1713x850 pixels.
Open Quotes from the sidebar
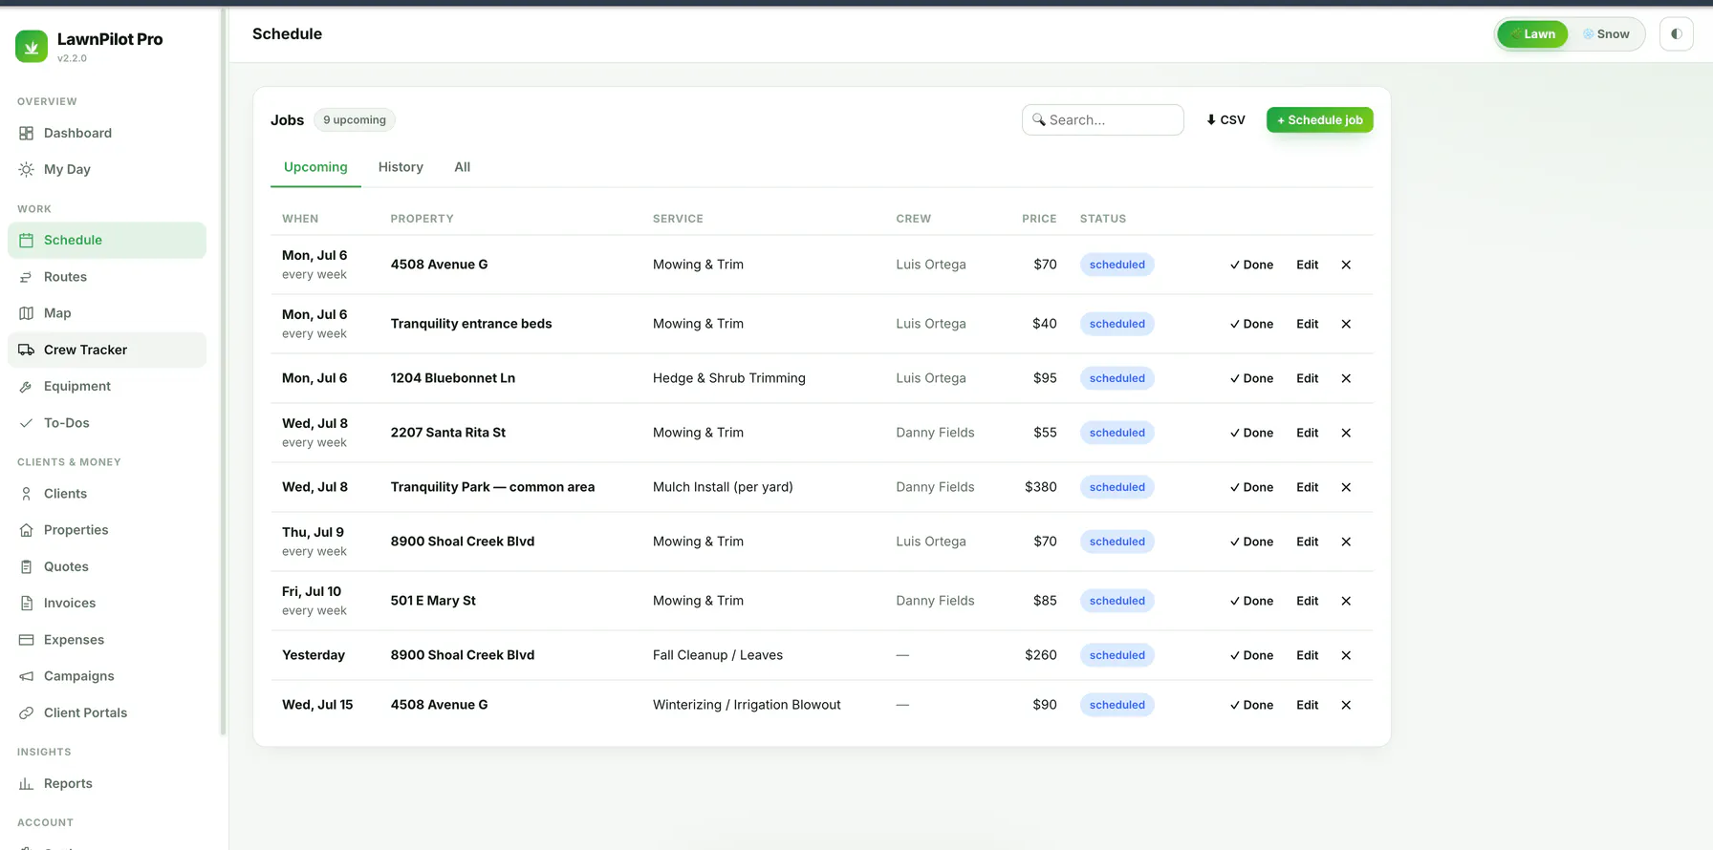107,566
